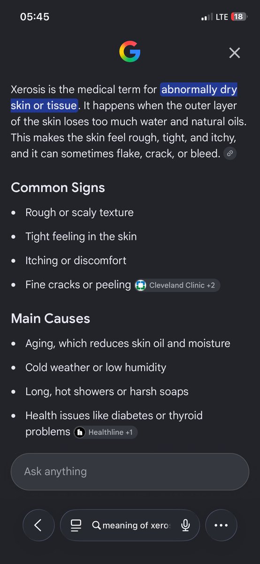Tap the tabs icon in search bar

point(76,525)
